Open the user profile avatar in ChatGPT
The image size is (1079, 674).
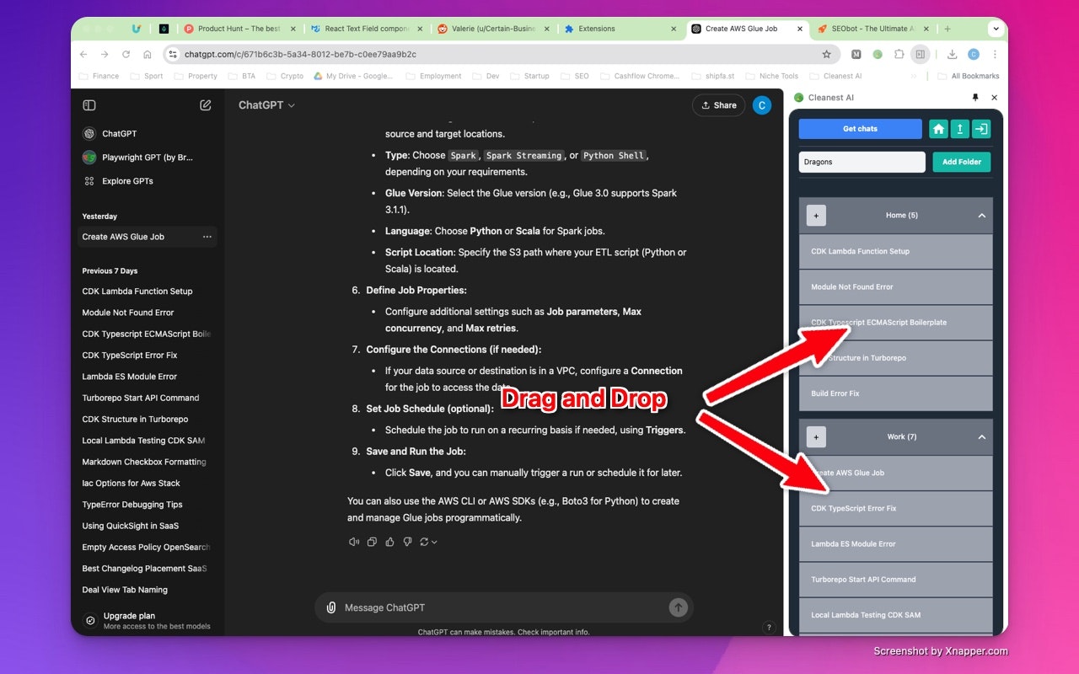pyautogui.click(x=762, y=105)
